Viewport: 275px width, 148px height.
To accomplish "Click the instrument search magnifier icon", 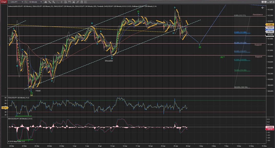I will [x=26, y=2].
